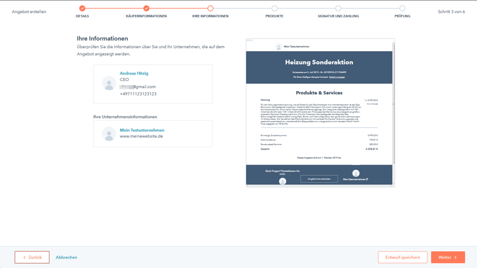The height and width of the screenshot is (268, 477).
Task: Save draft with Entwurf speichern
Action: pyautogui.click(x=402, y=257)
